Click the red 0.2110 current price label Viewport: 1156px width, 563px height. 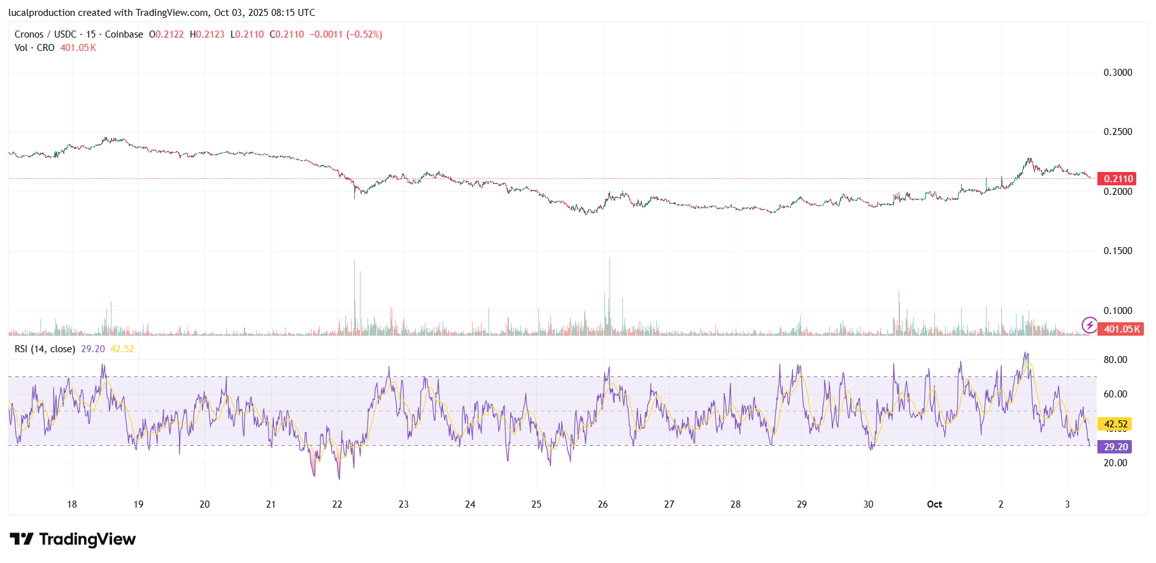pos(1118,178)
